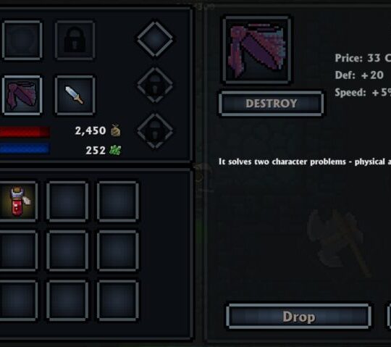The image size is (391, 347).
Task: Click the middle locked diamond rune slot
Action: pyautogui.click(x=155, y=85)
